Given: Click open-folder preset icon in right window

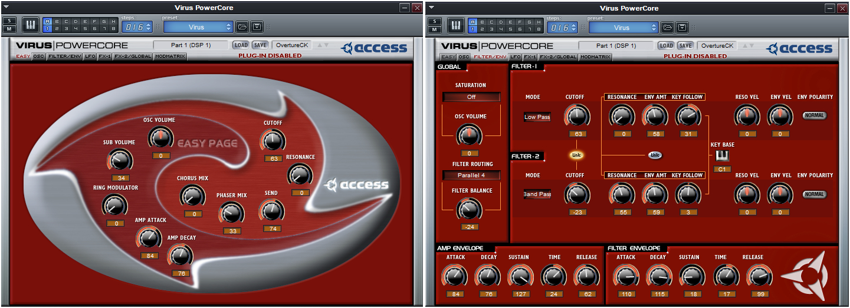Looking at the screenshot, I should [667, 27].
